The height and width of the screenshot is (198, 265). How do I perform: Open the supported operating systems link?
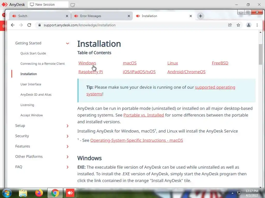point(215,87)
